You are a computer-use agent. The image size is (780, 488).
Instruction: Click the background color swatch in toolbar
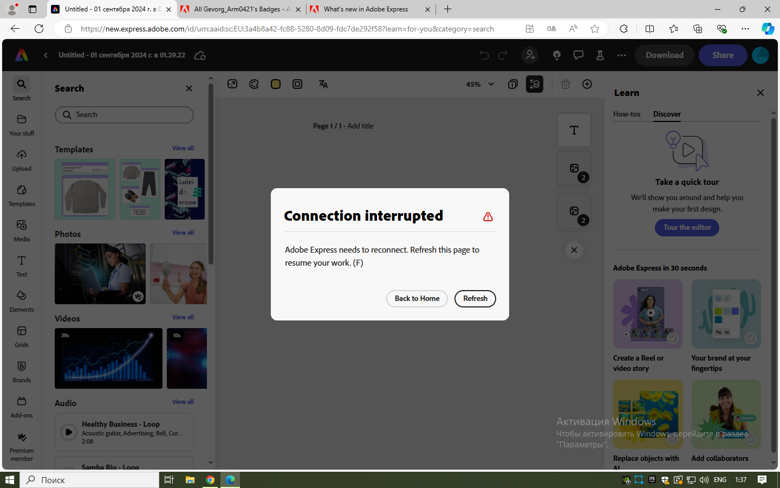pos(275,84)
